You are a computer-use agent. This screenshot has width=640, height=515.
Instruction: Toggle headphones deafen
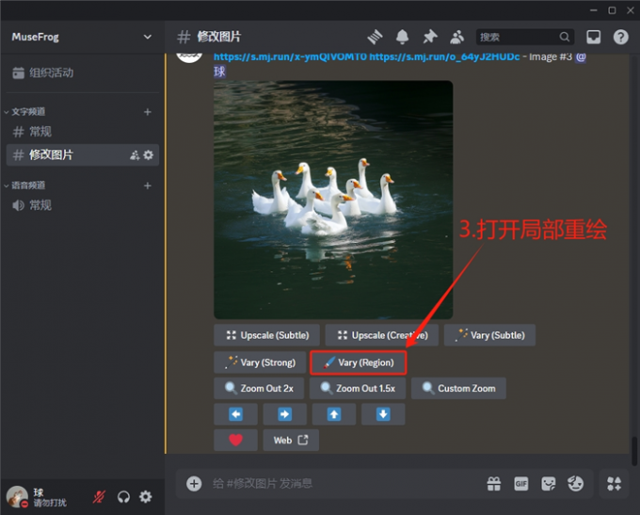coord(123,497)
